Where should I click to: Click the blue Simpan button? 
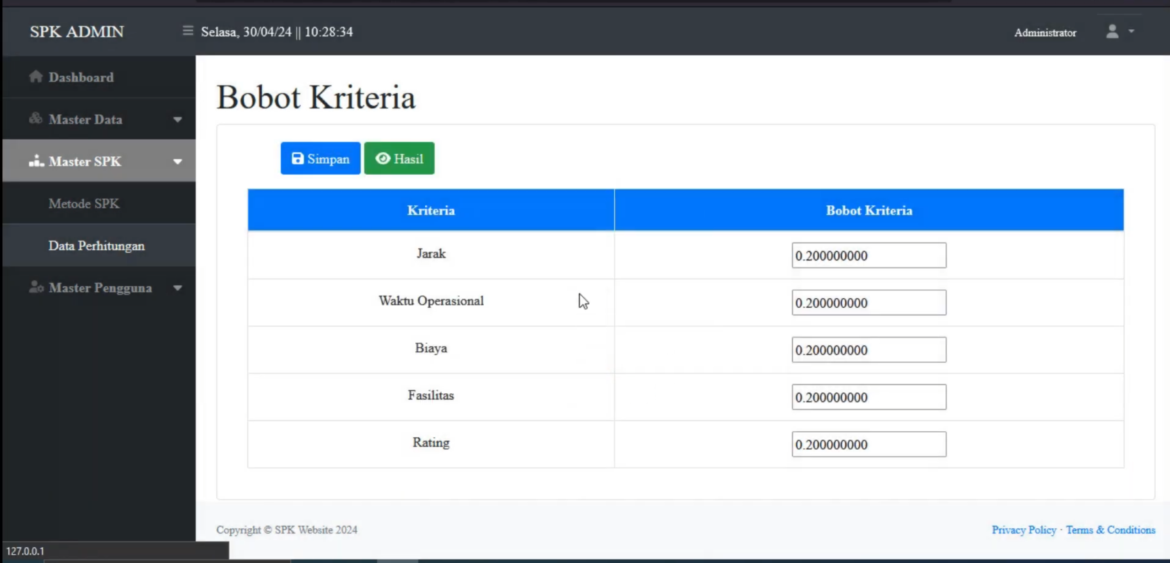(320, 158)
